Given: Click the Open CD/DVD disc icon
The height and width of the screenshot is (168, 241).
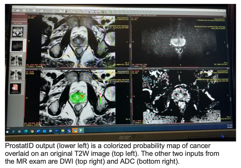Looking at the screenshot, I should [24, 10].
